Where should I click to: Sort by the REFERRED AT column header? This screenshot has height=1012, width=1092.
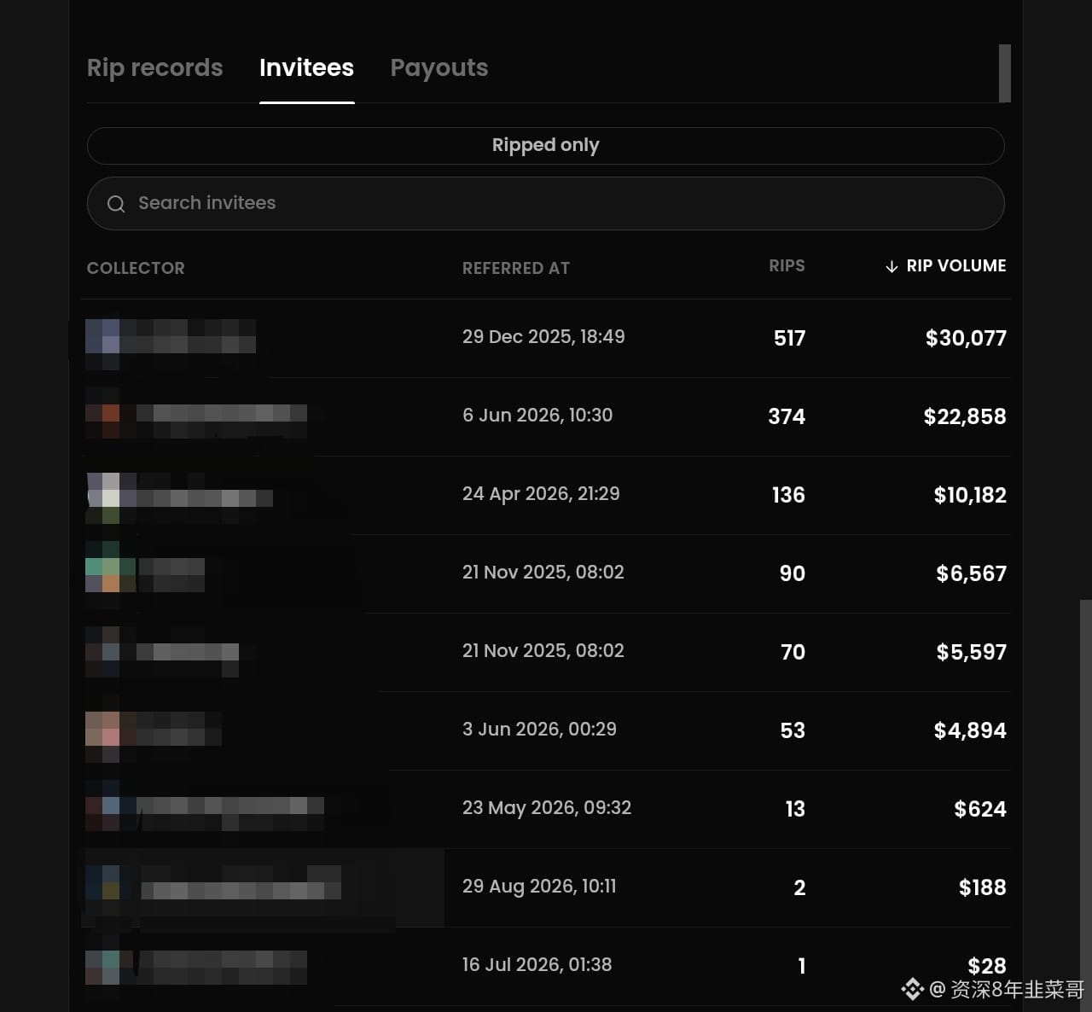coord(516,268)
